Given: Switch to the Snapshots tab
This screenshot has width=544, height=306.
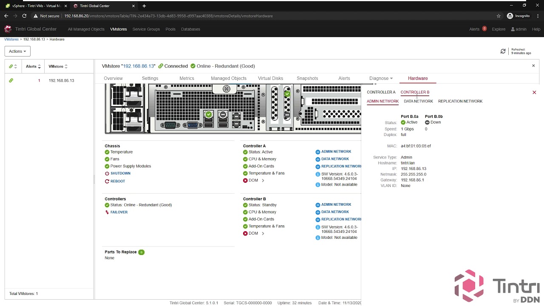Looking at the screenshot, I should [307, 78].
